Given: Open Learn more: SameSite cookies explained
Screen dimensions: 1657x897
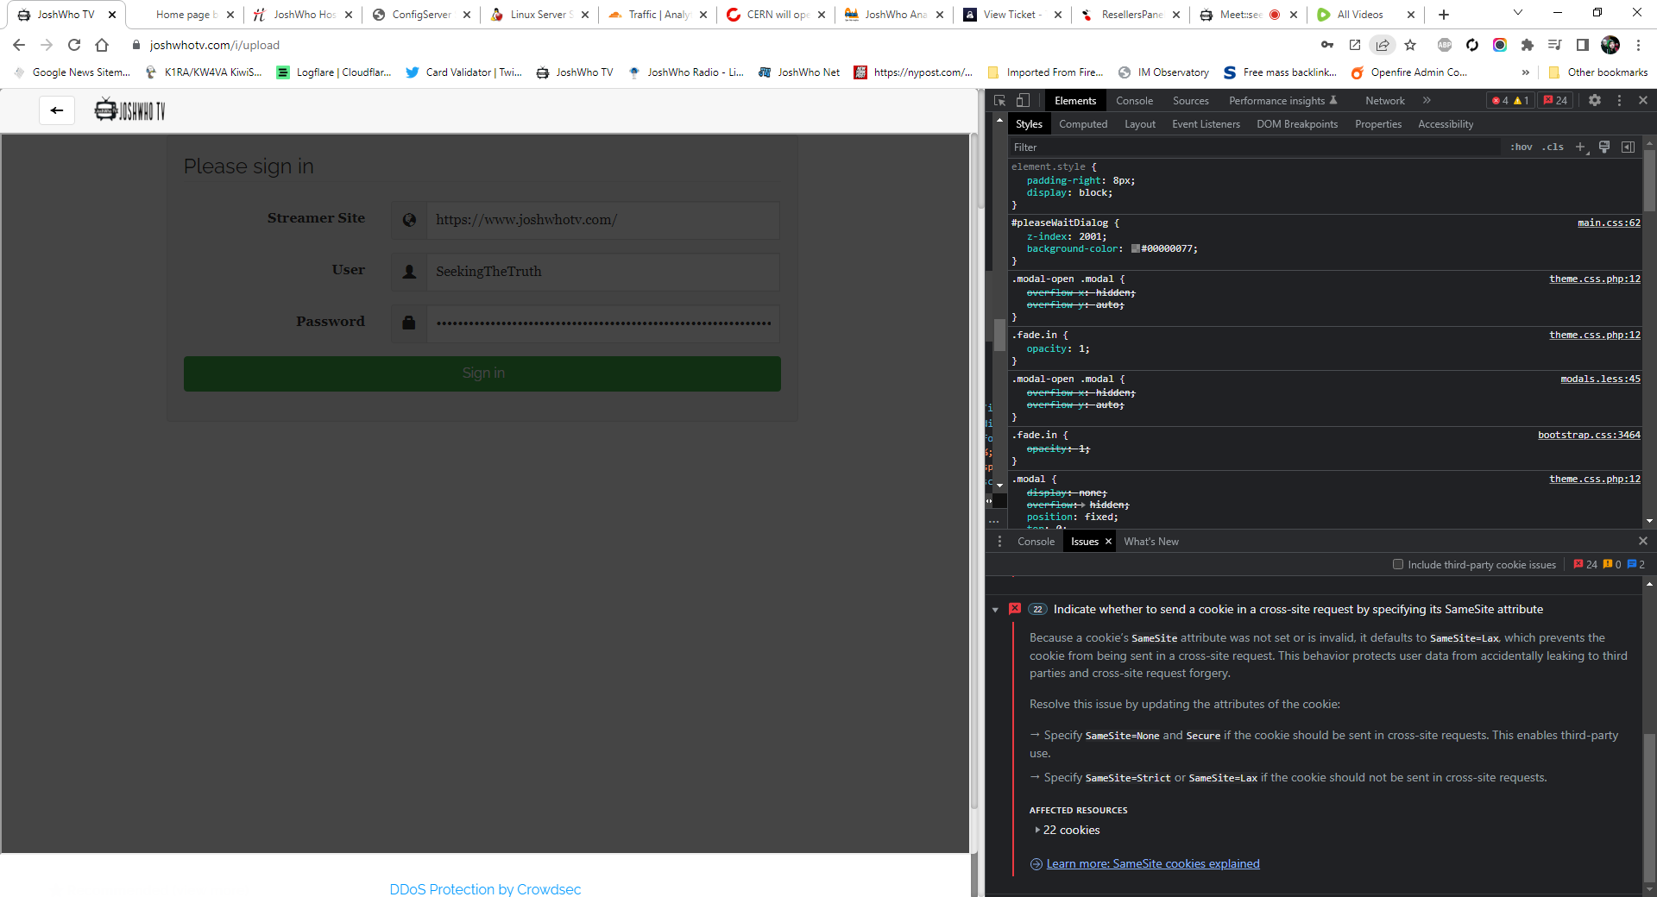Looking at the screenshot, I should click(1153, 863).
